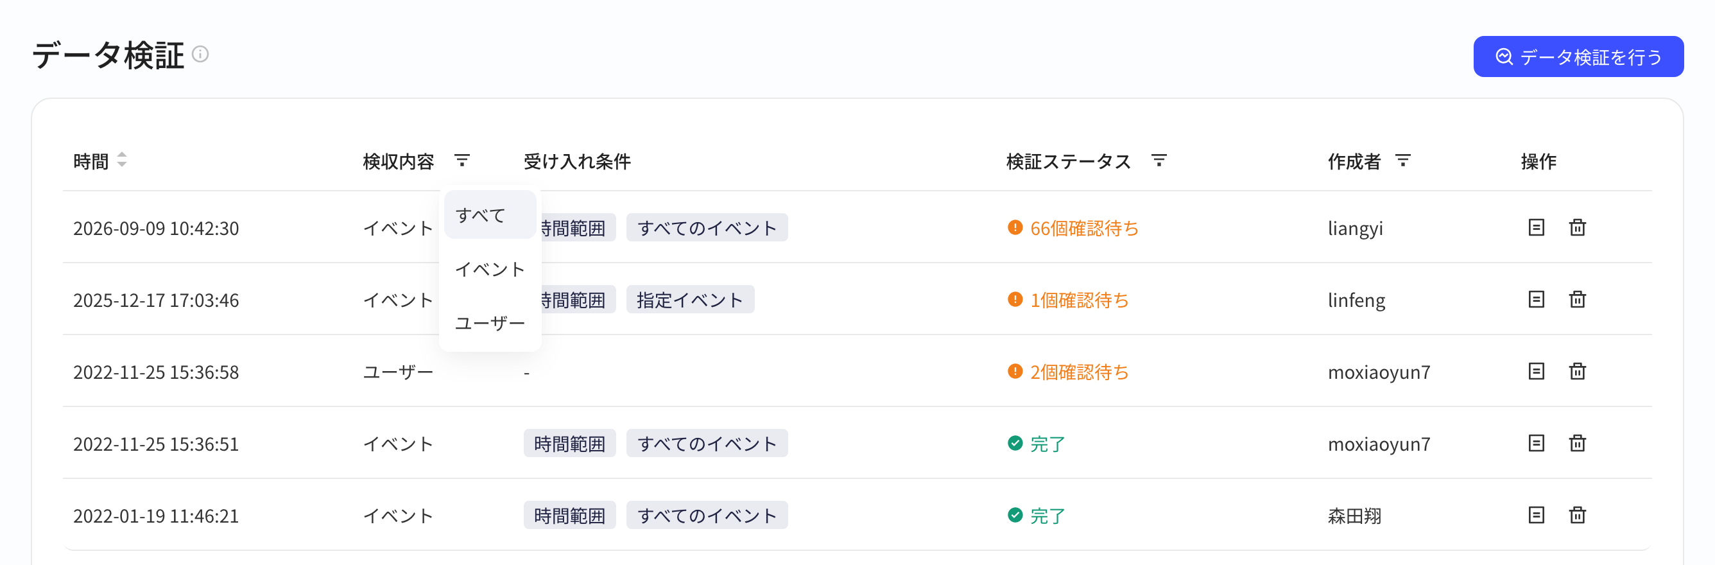
Task: Click the 66個確認待ち status
Action: coord(1073,229)
